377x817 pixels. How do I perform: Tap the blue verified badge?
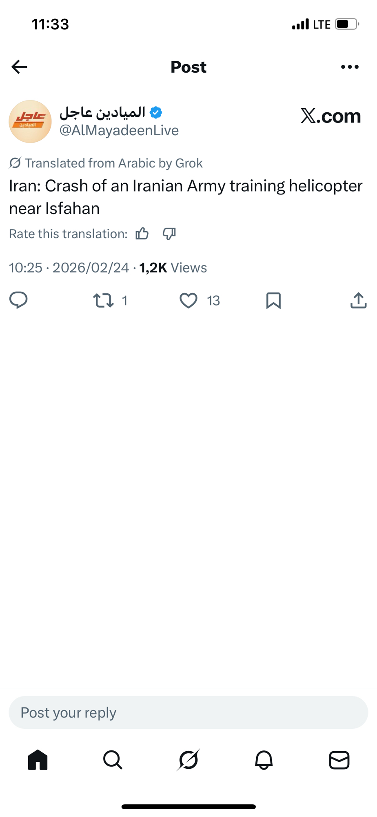click(156, 112)
